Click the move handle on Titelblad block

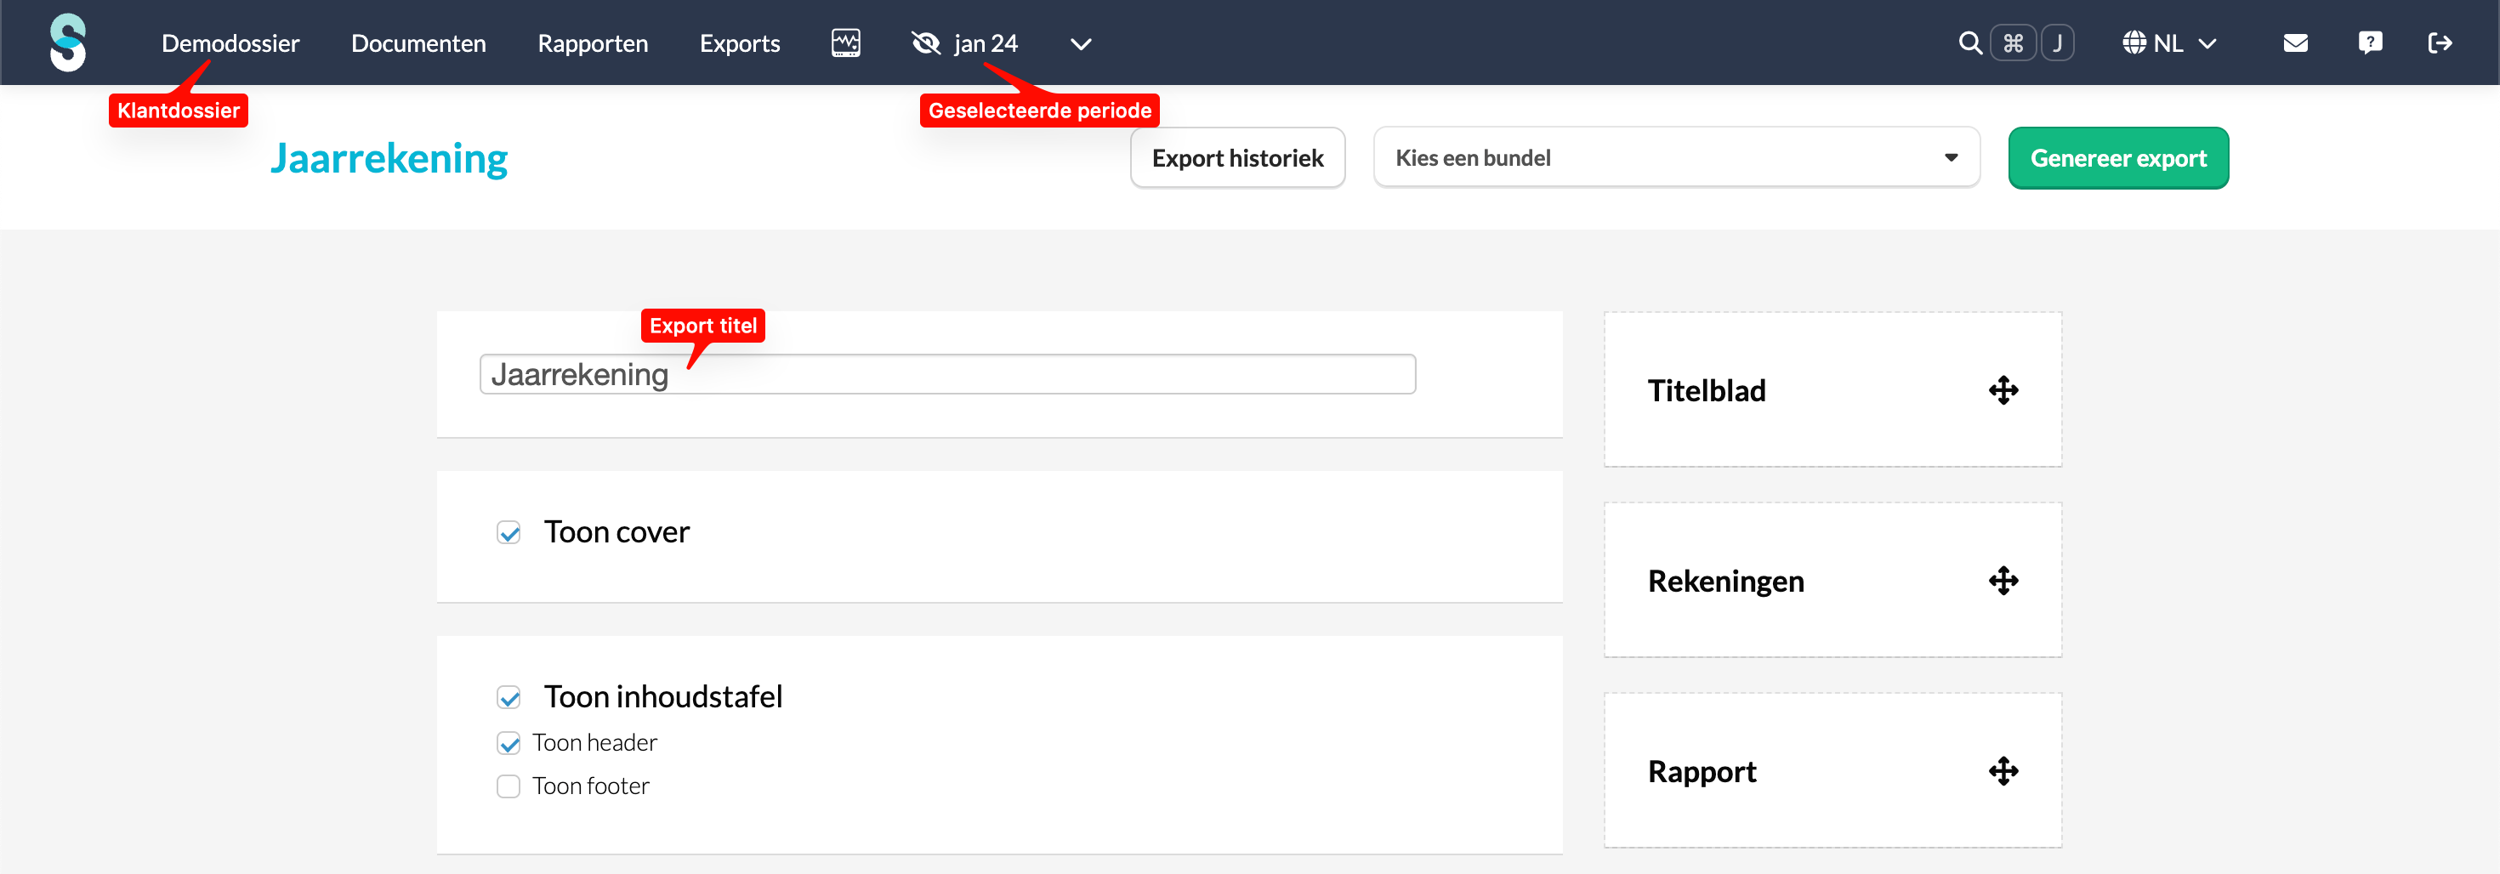click(2003, 390)
